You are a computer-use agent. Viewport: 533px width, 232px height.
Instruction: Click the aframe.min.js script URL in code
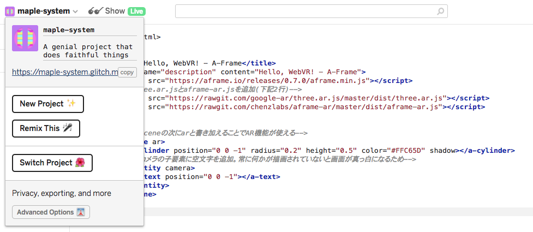(267, 81)
